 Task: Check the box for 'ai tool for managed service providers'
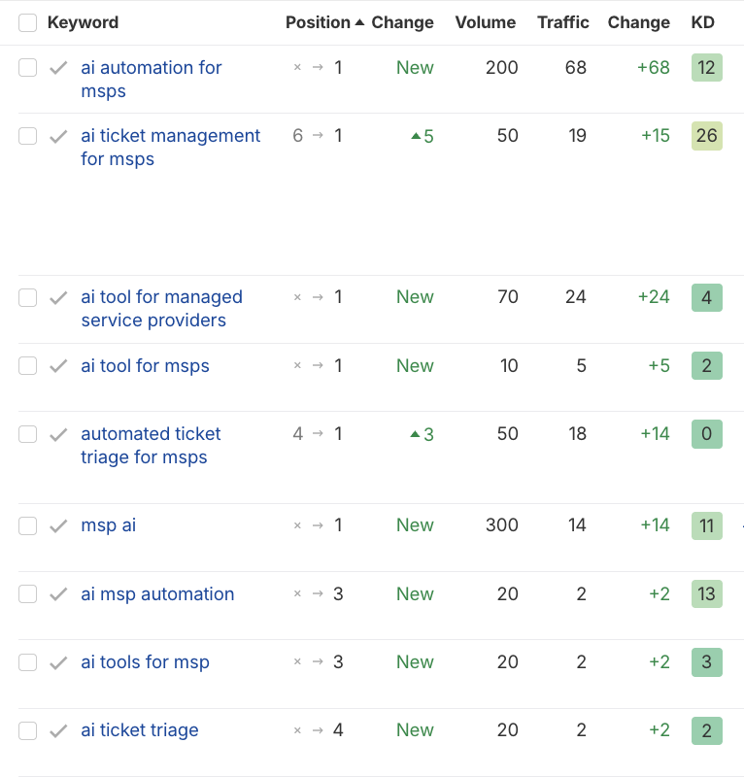pos(27,297)
